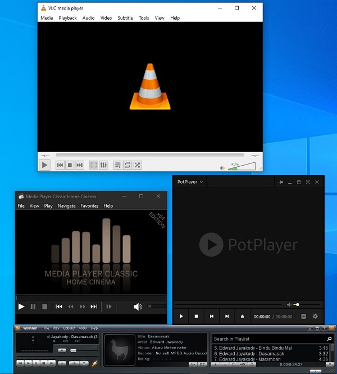Click Winamp's pause button
Screen dimensions: 337x374
point(36,363)
